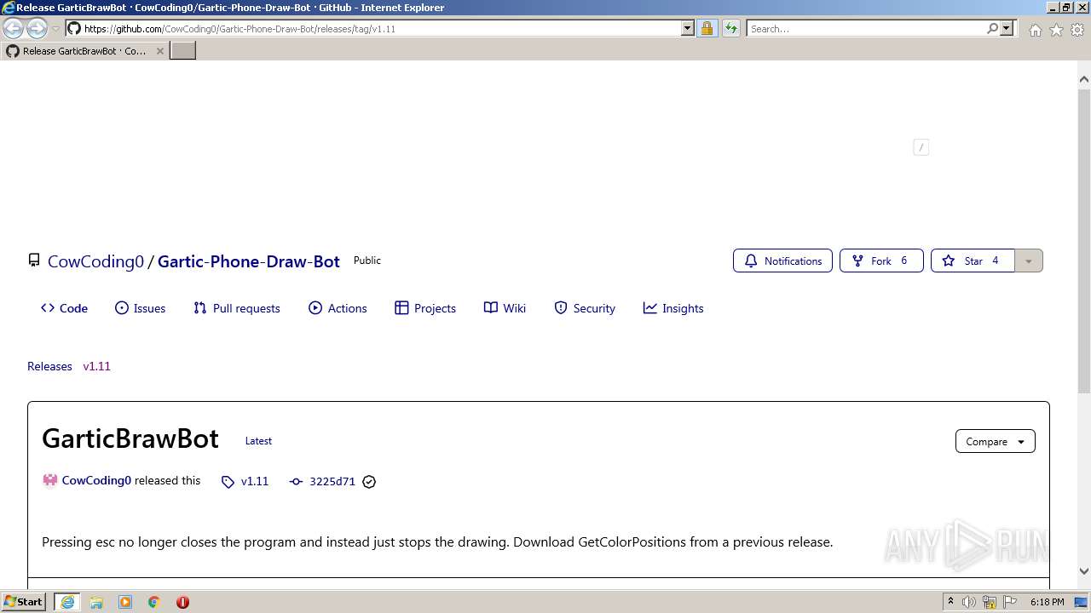Click the GarticBrawBot release title
Screen dimensions: 1091x613
pyautogui.click(x=130, y=438)
